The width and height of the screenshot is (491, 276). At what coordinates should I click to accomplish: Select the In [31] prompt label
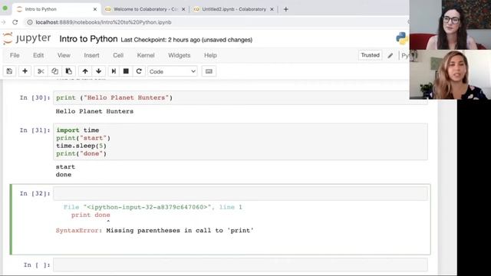pos(35,130)
